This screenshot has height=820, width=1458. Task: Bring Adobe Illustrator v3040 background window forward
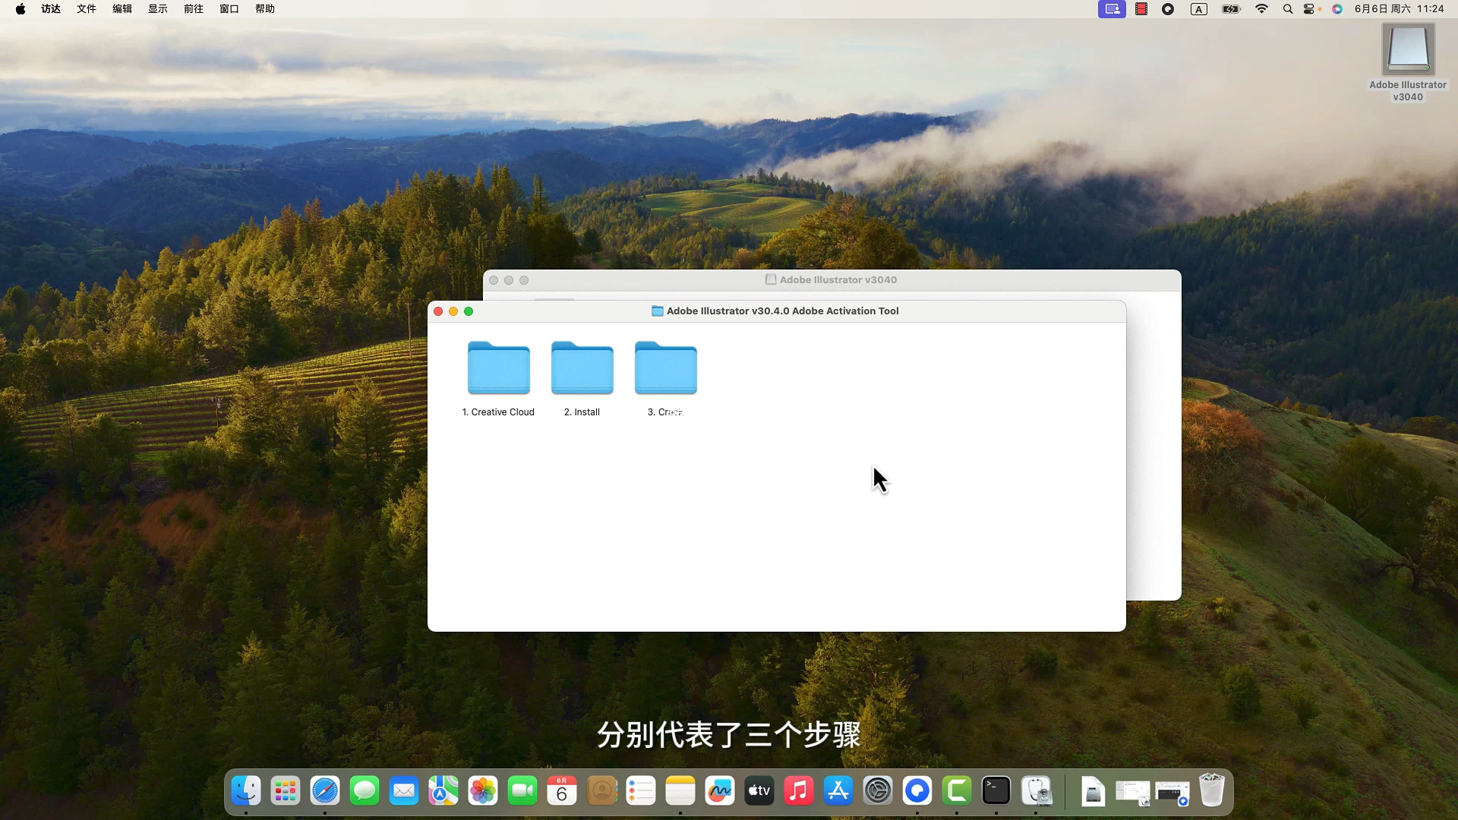point(832,280)
